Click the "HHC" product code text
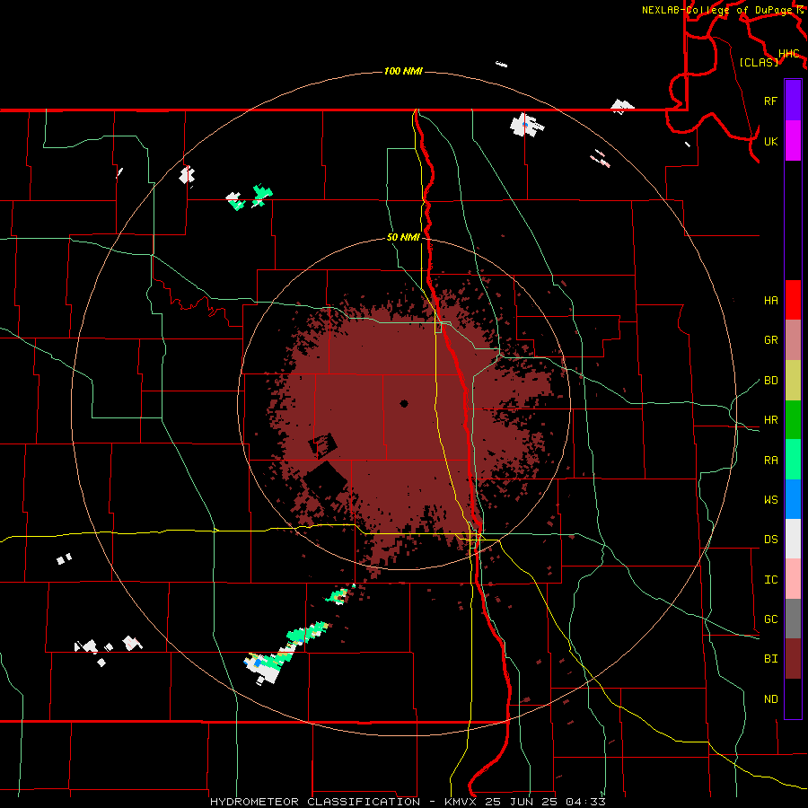The image size is (808, 808). click(789, 54)
